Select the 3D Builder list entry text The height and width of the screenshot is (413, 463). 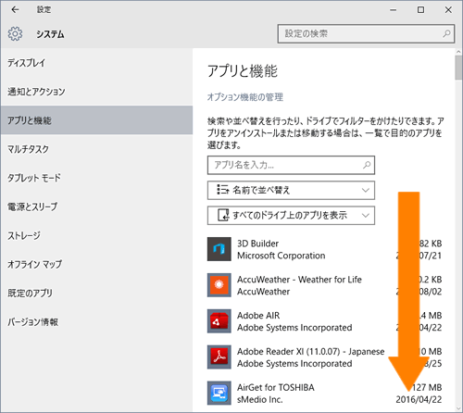pos(257,244)
